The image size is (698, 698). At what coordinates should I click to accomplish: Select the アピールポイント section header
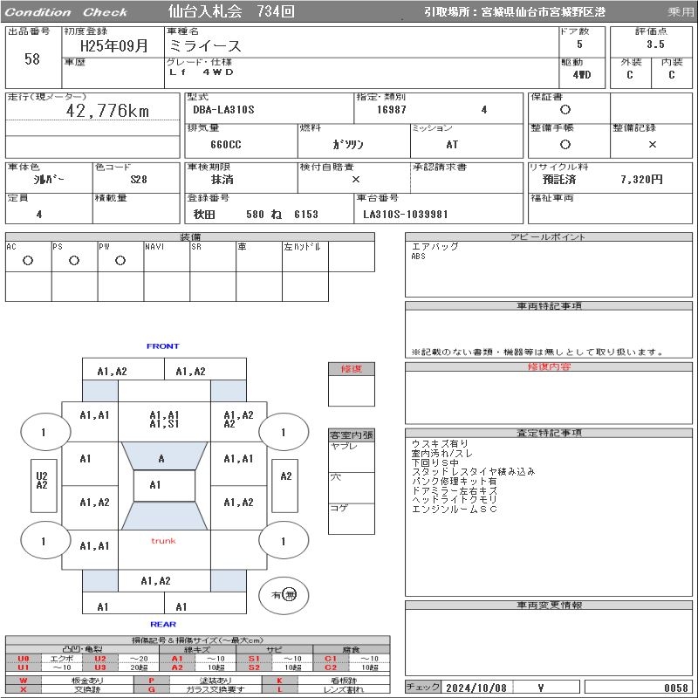point(549,237)
